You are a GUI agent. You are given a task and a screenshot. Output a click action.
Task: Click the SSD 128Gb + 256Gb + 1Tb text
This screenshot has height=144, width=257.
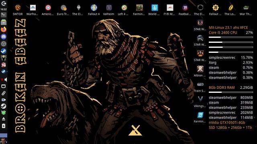click(x=230, y=128)
